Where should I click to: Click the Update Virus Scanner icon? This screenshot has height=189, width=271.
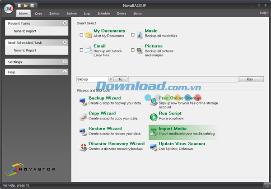154,147
